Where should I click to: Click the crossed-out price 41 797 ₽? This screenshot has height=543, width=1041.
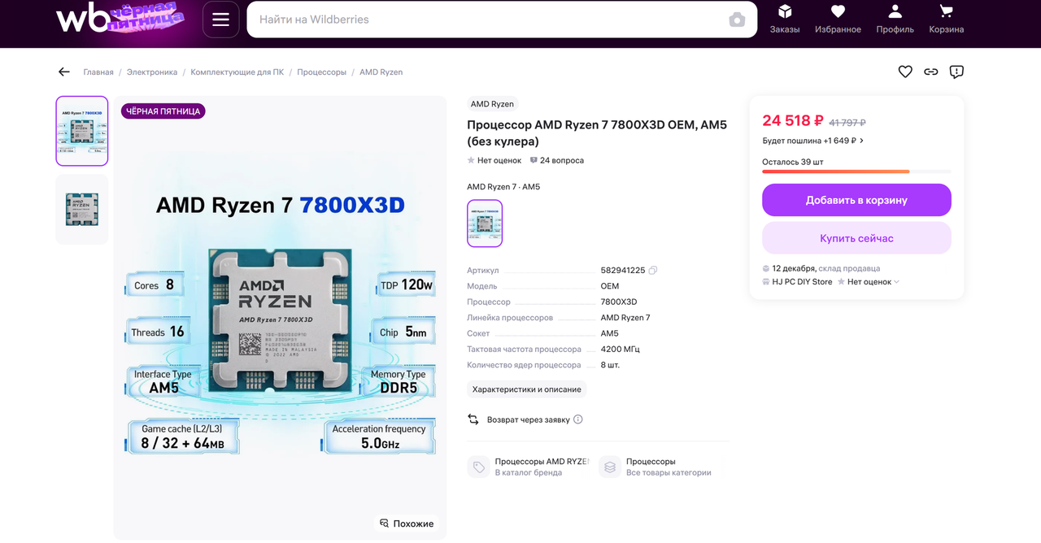click(x=847, y=123)
